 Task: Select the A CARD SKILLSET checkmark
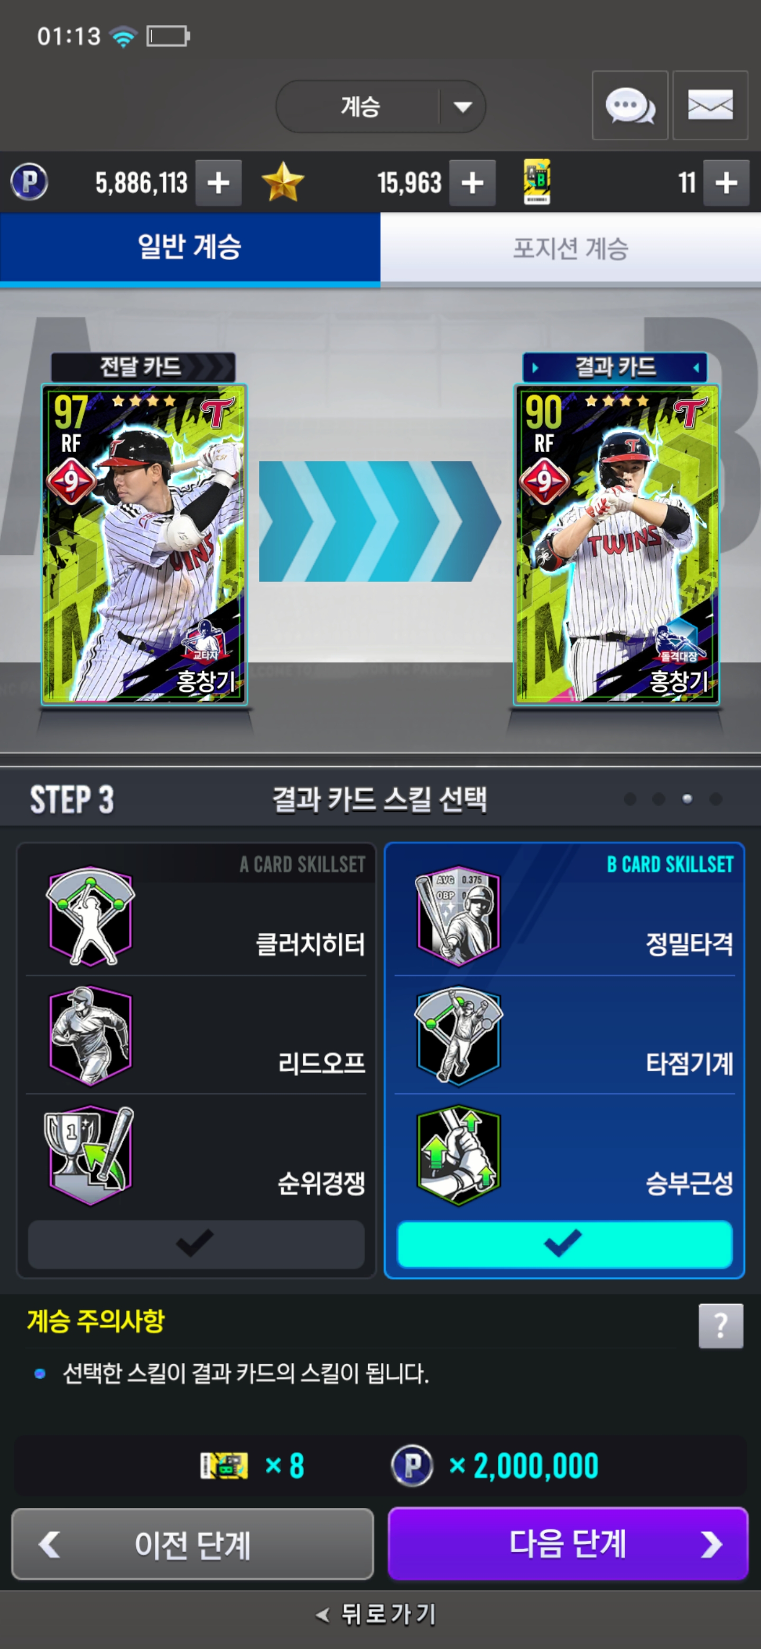[x=196, y=1244]
